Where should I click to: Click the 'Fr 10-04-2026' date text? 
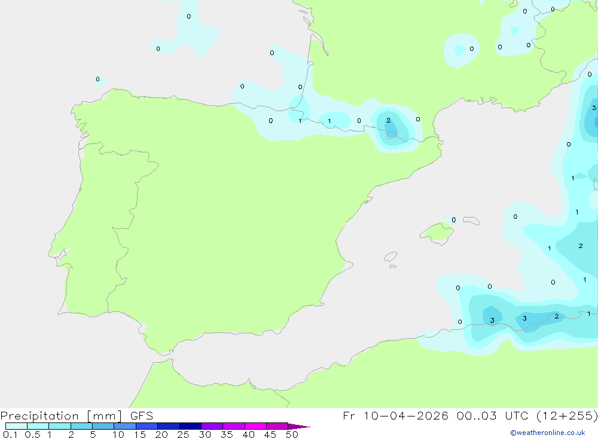click(395, 415)
